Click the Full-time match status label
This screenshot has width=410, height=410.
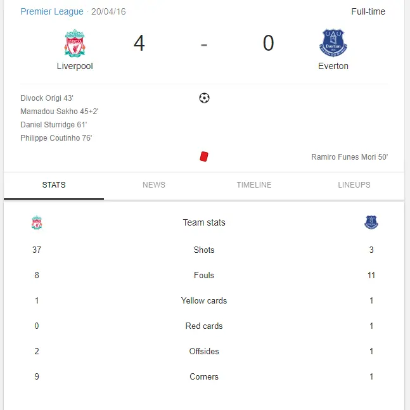pos(368,12)
